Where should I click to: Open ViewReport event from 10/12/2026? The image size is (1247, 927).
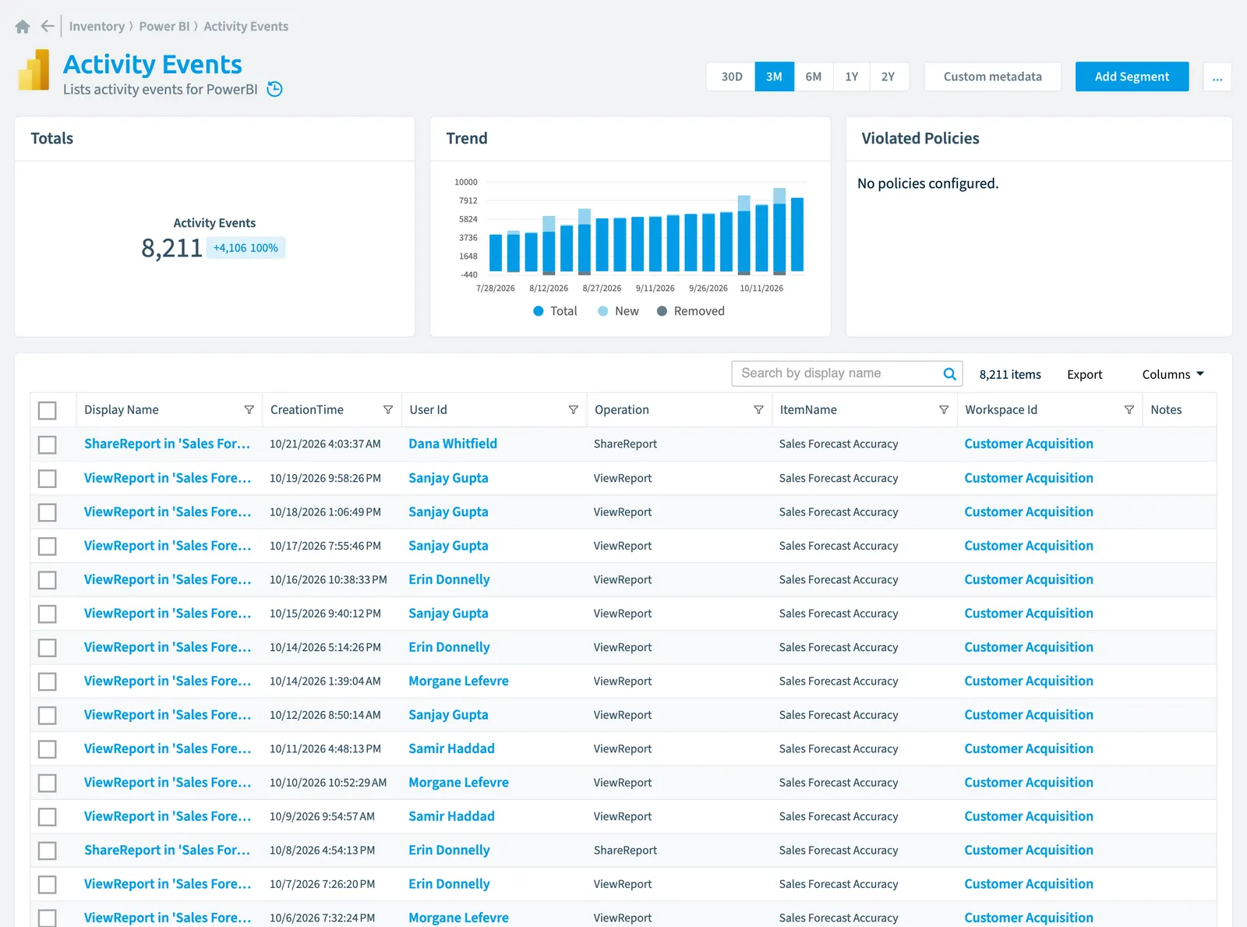click(x=168, y=715)
